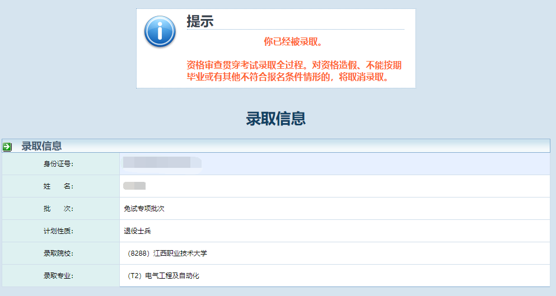Click the (8288) 江西职业技术大学 value

point(167,253)
